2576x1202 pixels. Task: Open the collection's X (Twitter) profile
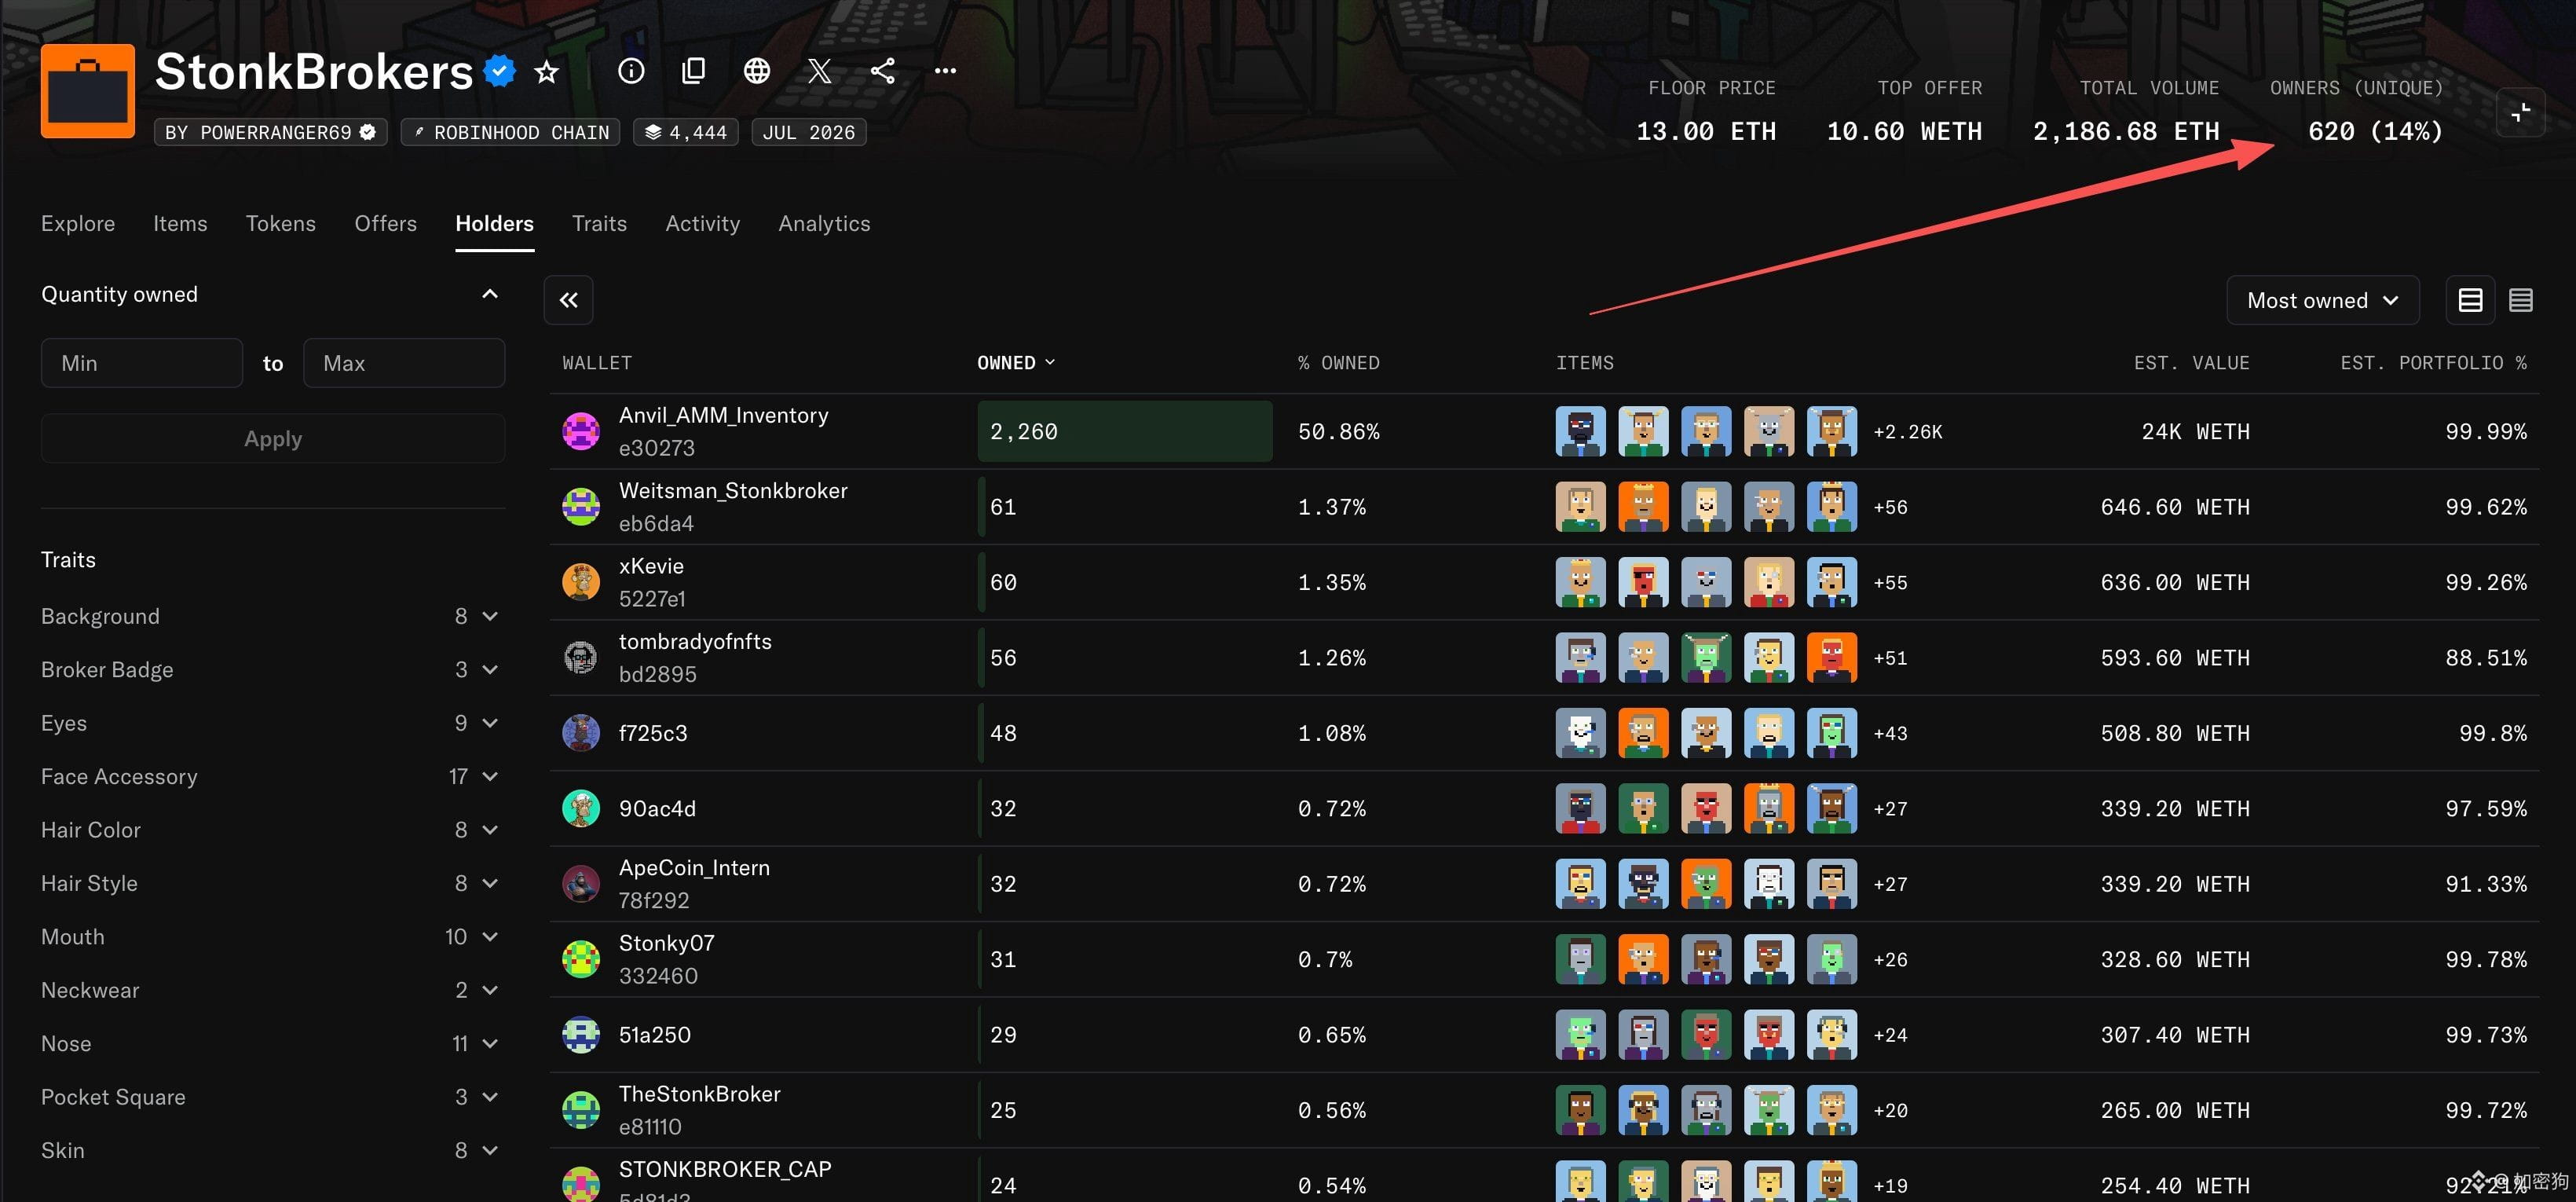pyautogui.click(x=820, y=71)
